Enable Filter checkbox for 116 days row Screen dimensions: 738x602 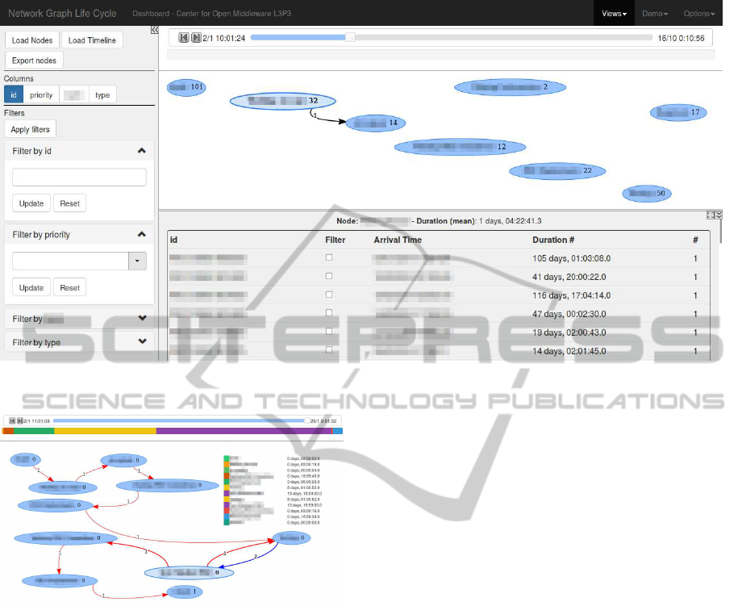click(328, 295)
